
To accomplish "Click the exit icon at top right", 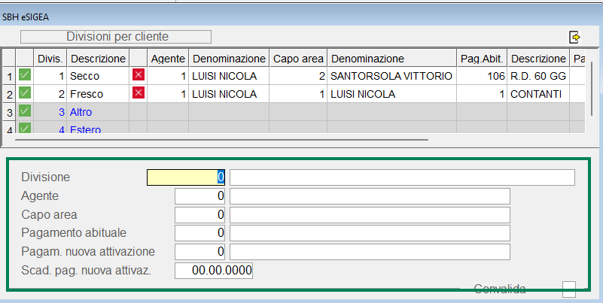I will (x=575, y=37).
